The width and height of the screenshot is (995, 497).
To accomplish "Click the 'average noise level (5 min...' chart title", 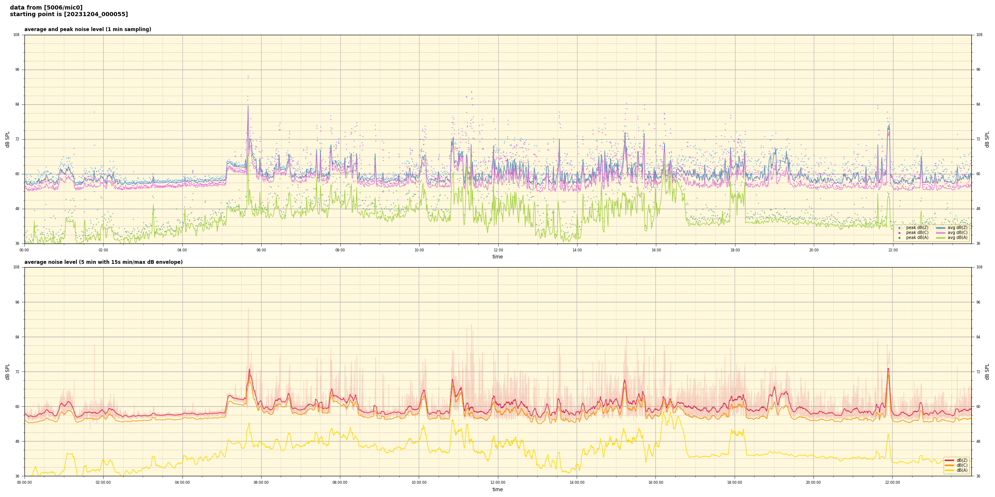I will point(103,262).
